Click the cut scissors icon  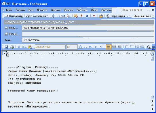click(19, 47)
